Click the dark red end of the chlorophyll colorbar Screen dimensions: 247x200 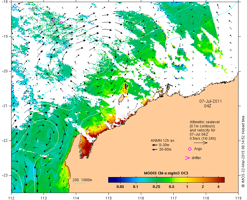pos(223,180)
